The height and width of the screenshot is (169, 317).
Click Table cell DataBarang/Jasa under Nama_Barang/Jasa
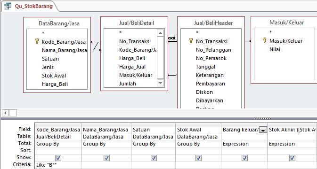tap(106, 137)
